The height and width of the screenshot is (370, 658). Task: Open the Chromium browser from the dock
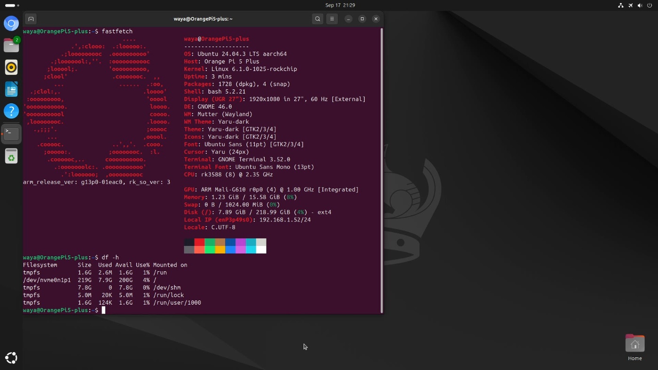[x=11, y=23]
